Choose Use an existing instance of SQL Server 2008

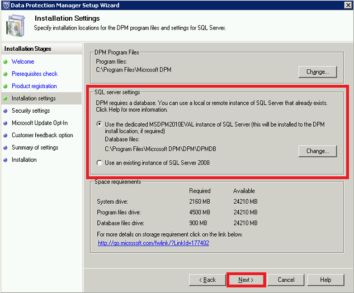pos(100,162)
